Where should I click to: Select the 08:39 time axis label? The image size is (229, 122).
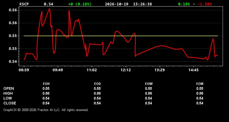[x=24, y=70]
